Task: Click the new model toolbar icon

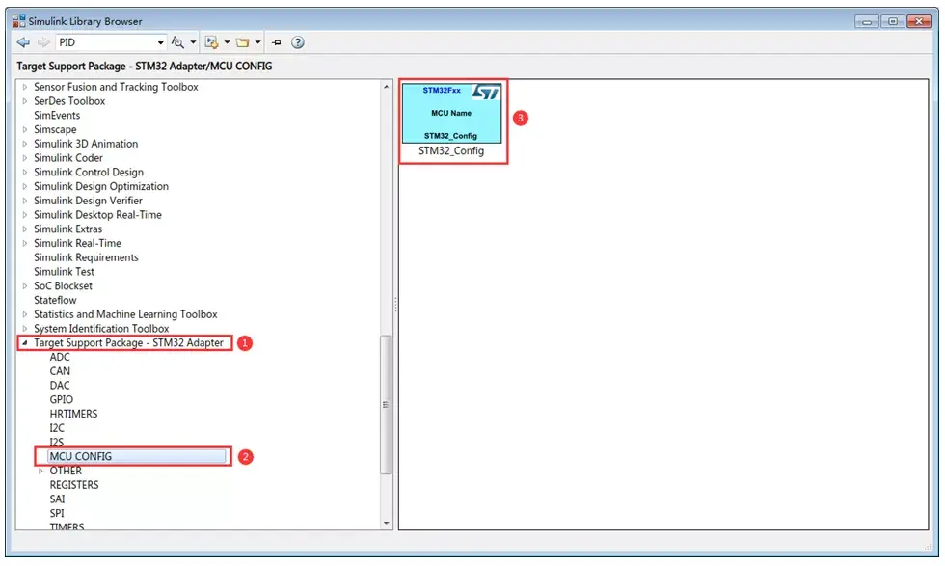Action: (x=211, y=42)
